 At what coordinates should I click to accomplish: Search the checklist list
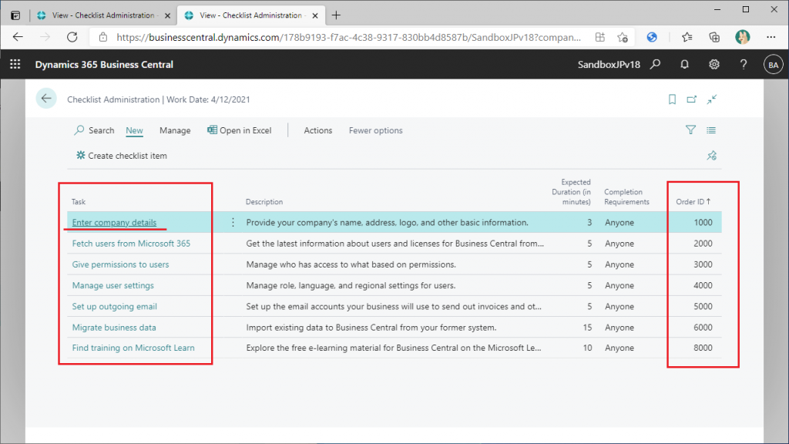94,130
